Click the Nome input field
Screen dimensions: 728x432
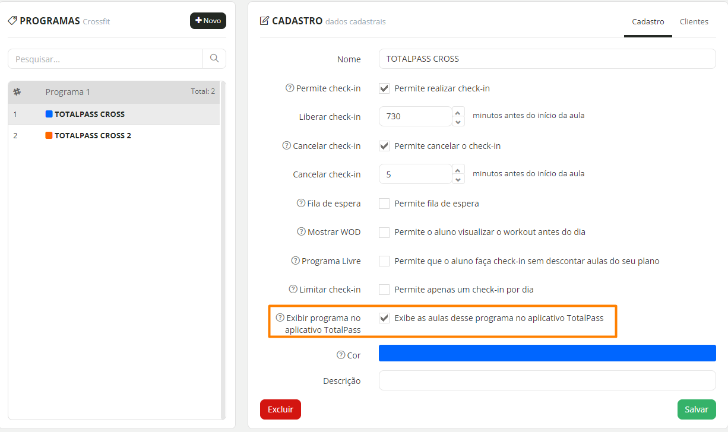547,59
